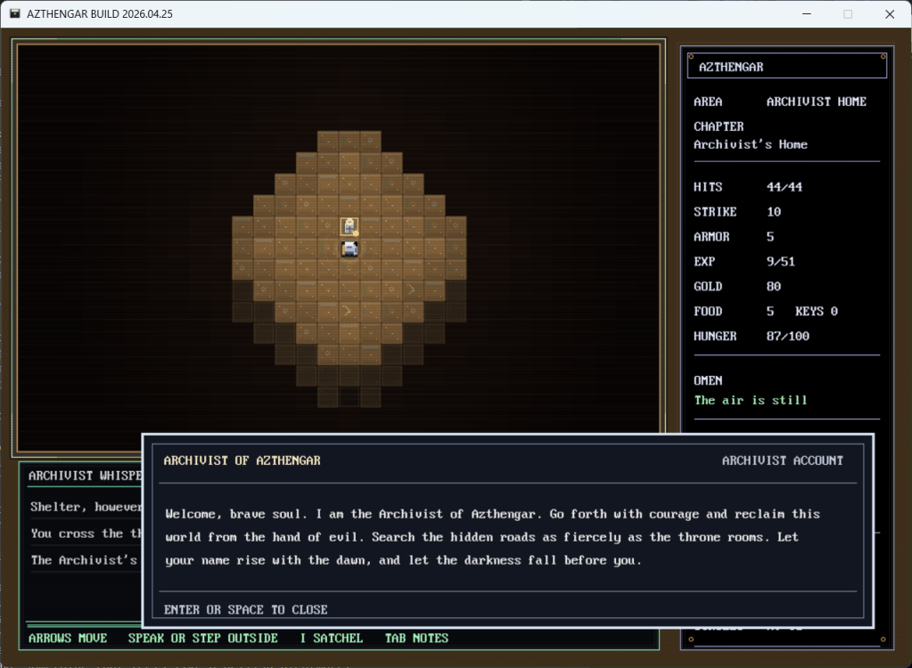Click the app icon in title bar
Viewport: 912px width, 668px height.
tap(15, 14)
